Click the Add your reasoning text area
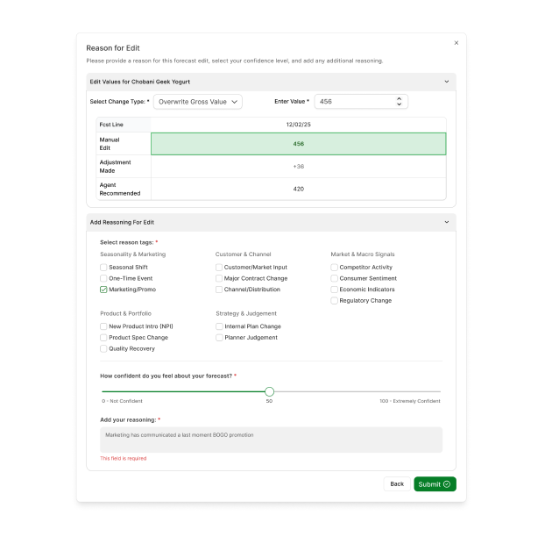The height and width of the screenshot is (544, 552). pos(271,440)
